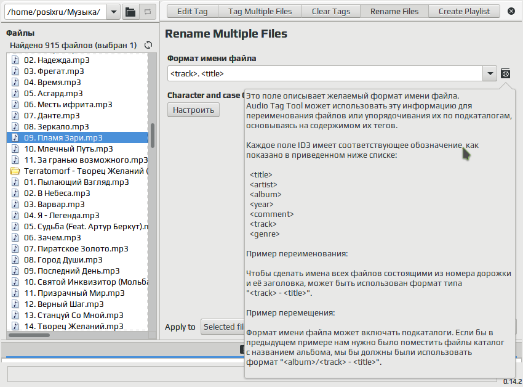Click the music file icon beside 10. Млечный Путь.mp3
This screenshot has width=523, height=387.
coord(15,149)
